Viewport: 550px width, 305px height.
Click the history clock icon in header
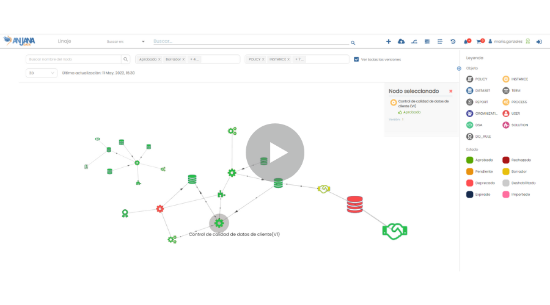(453, 41)
